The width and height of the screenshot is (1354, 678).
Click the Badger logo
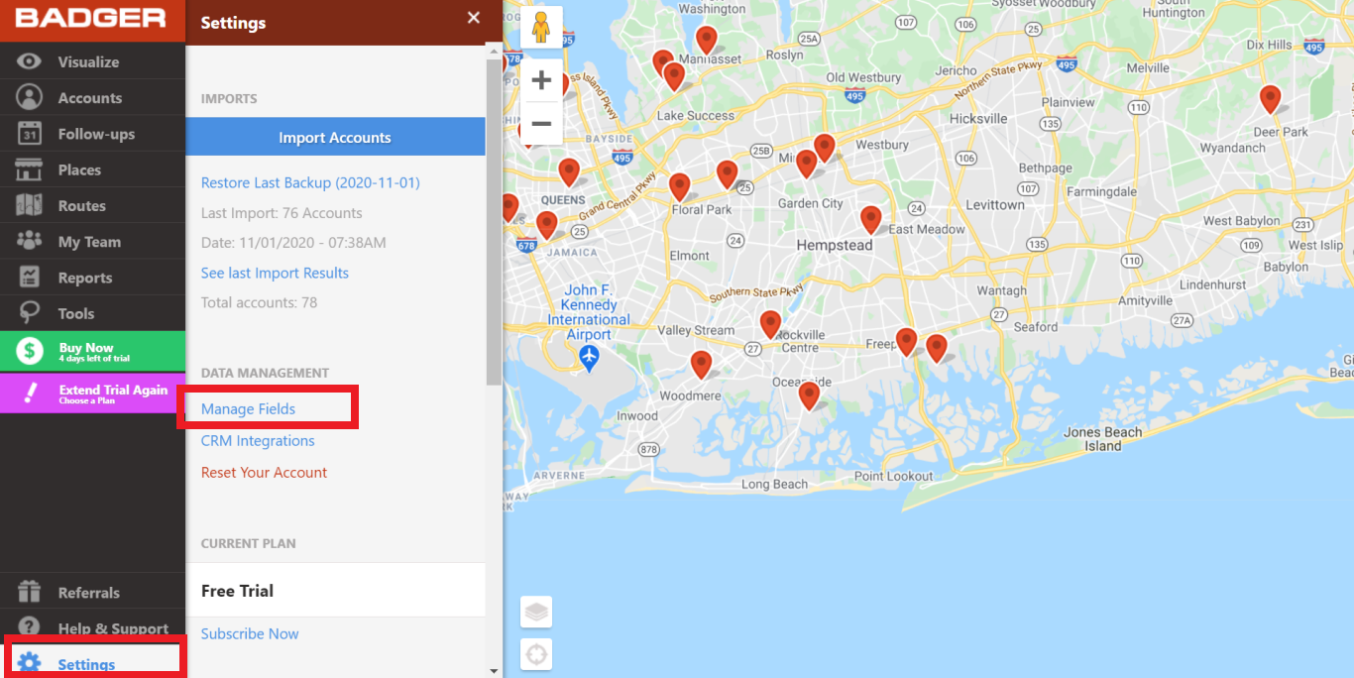tap(90, 18)
